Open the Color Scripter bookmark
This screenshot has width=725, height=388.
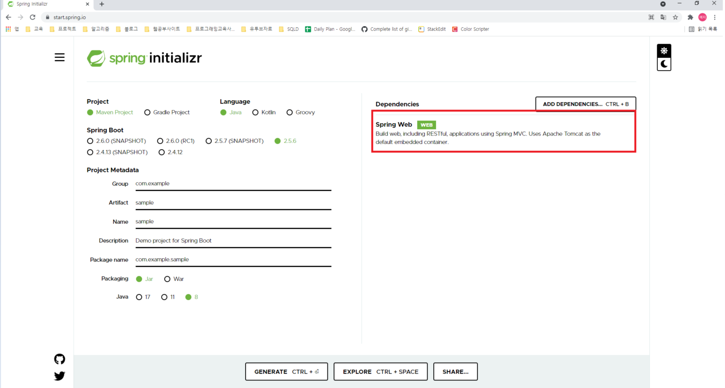470,29
